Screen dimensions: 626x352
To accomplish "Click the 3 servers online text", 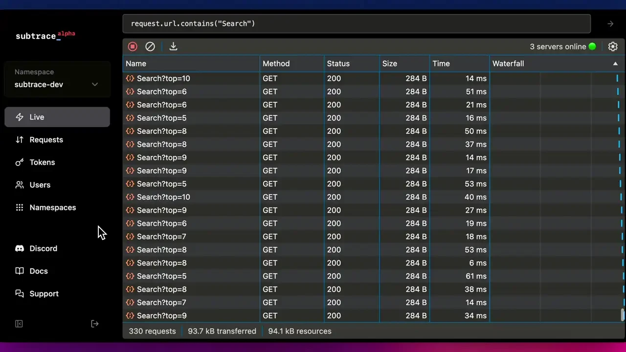I will click(558, 46).
